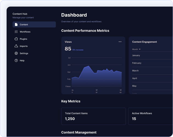Click the Content Engagement card title
The height and width of the screenshot is (137, 173).
tap(144, 42)
